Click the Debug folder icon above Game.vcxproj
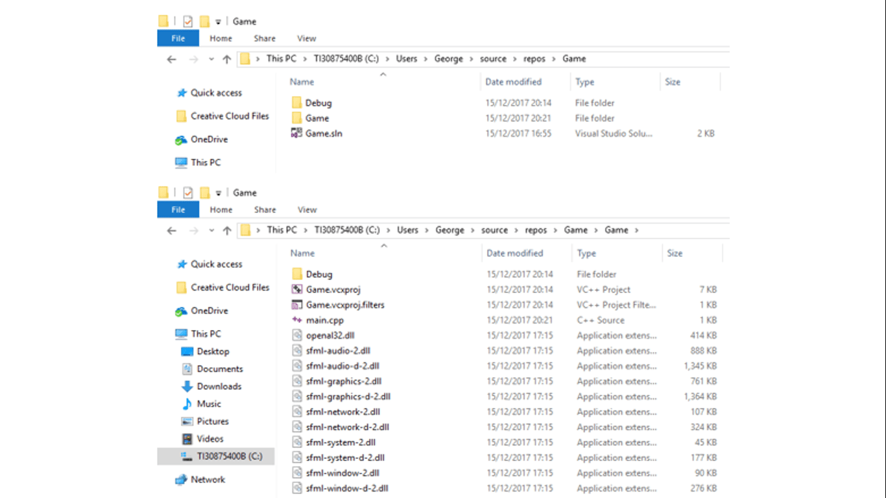The width and height of the screenshot is (886, 498). coord(297,274)
